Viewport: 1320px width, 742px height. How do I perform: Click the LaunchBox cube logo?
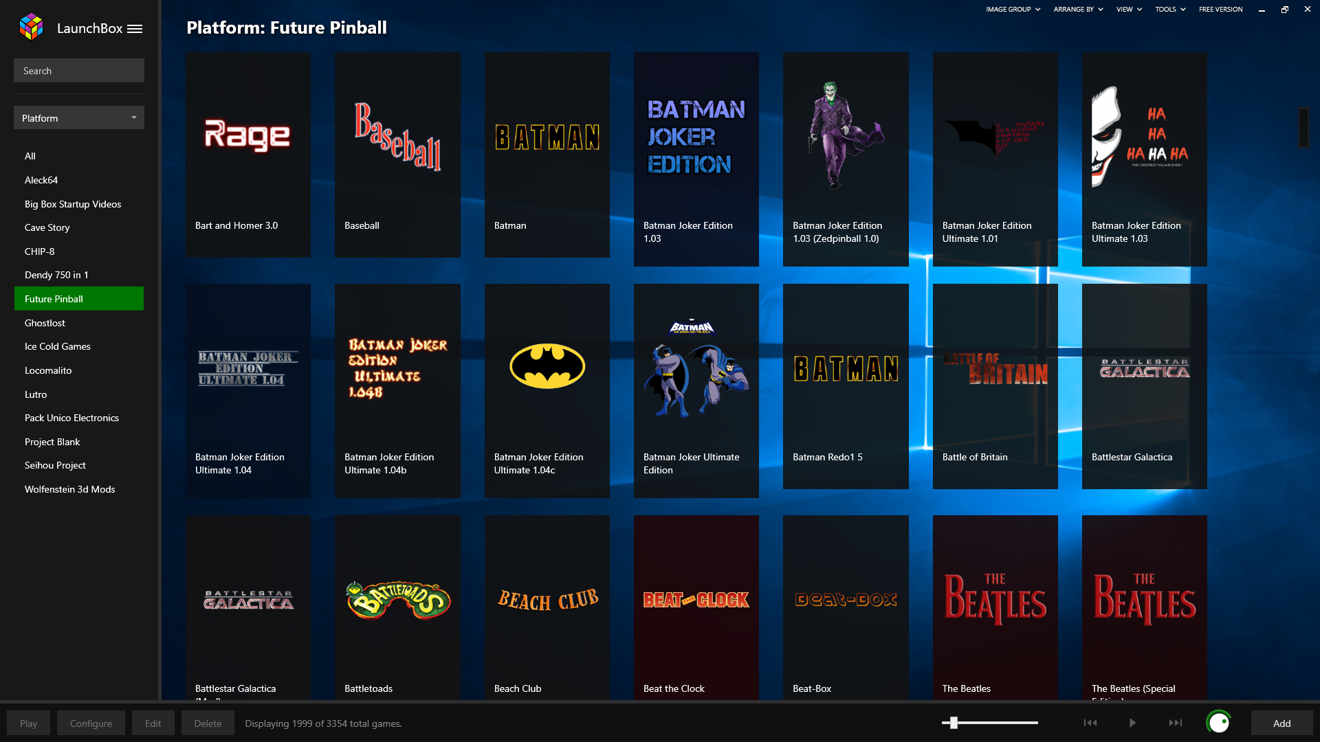(x=32, y=27)
